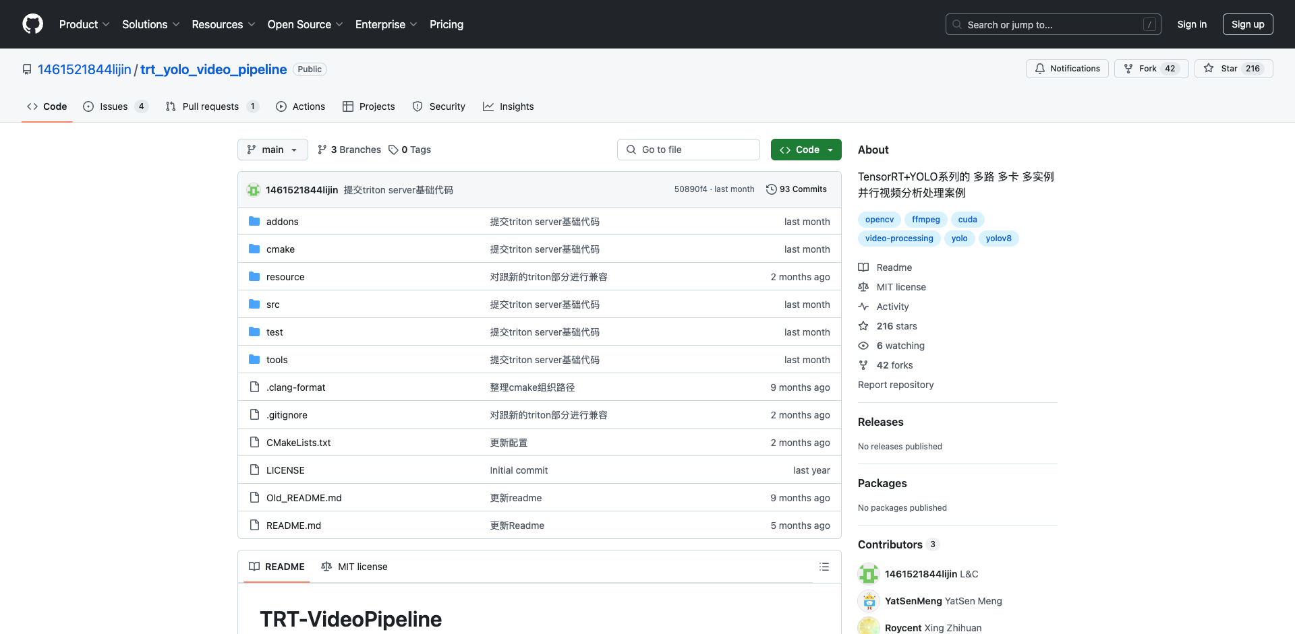View the 93 Commits history
Screen dimensions: 1295x634
[x=797, y=189]
